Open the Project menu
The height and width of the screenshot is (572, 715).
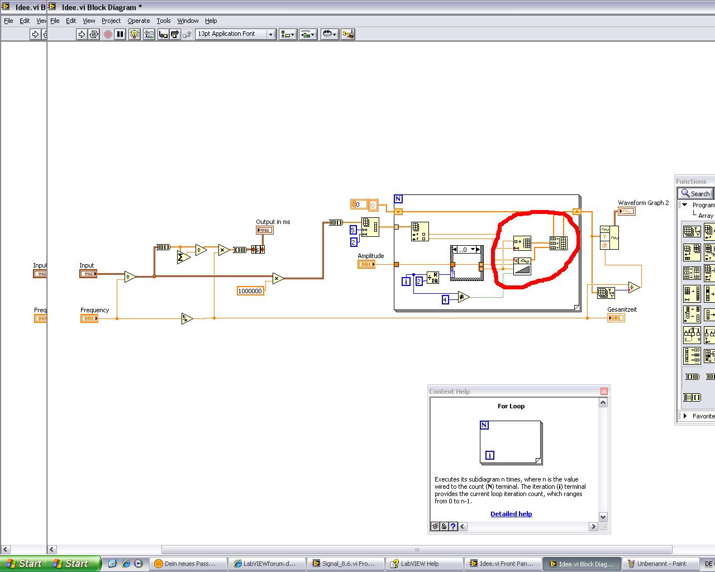pyautogui.click(x=111, y=21)
